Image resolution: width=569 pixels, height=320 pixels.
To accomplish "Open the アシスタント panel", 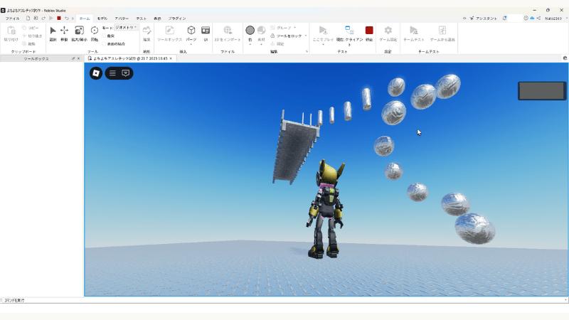I will [x=484, y=18].
